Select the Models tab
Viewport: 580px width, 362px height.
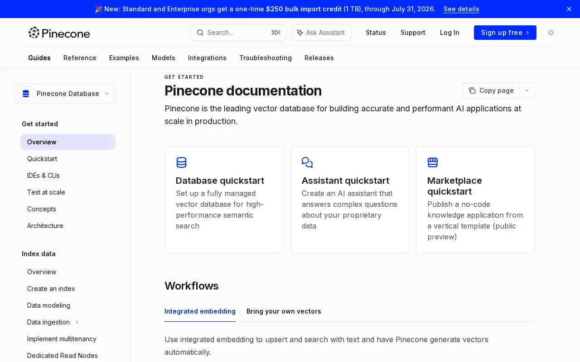[x=164, y=58]
